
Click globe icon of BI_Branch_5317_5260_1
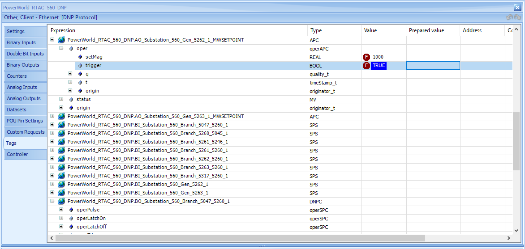(x=62, y=176)
